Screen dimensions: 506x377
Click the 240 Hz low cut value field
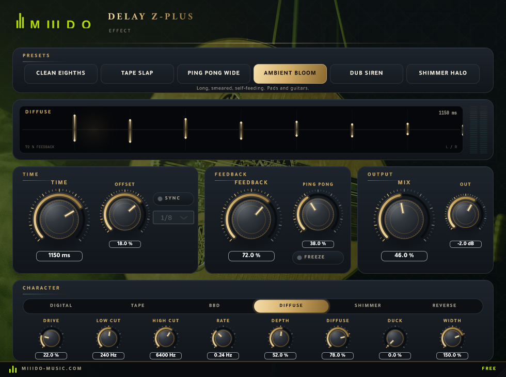click(108, 356)
